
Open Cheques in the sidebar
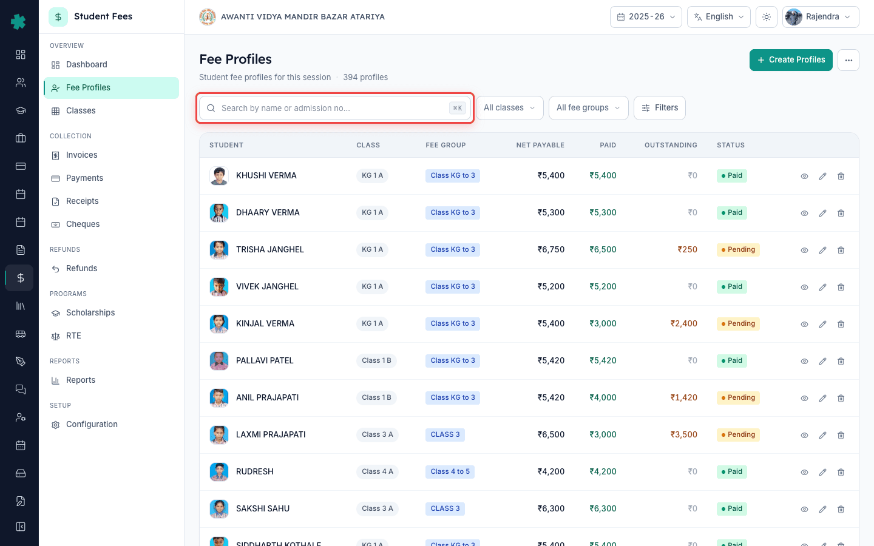pos(112,224)
